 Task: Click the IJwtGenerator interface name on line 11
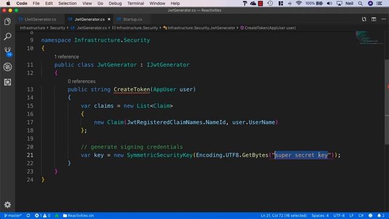point(168,65)
